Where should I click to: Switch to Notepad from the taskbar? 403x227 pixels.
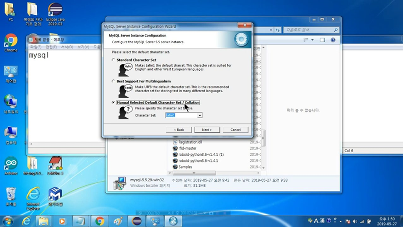pos(80,221)
